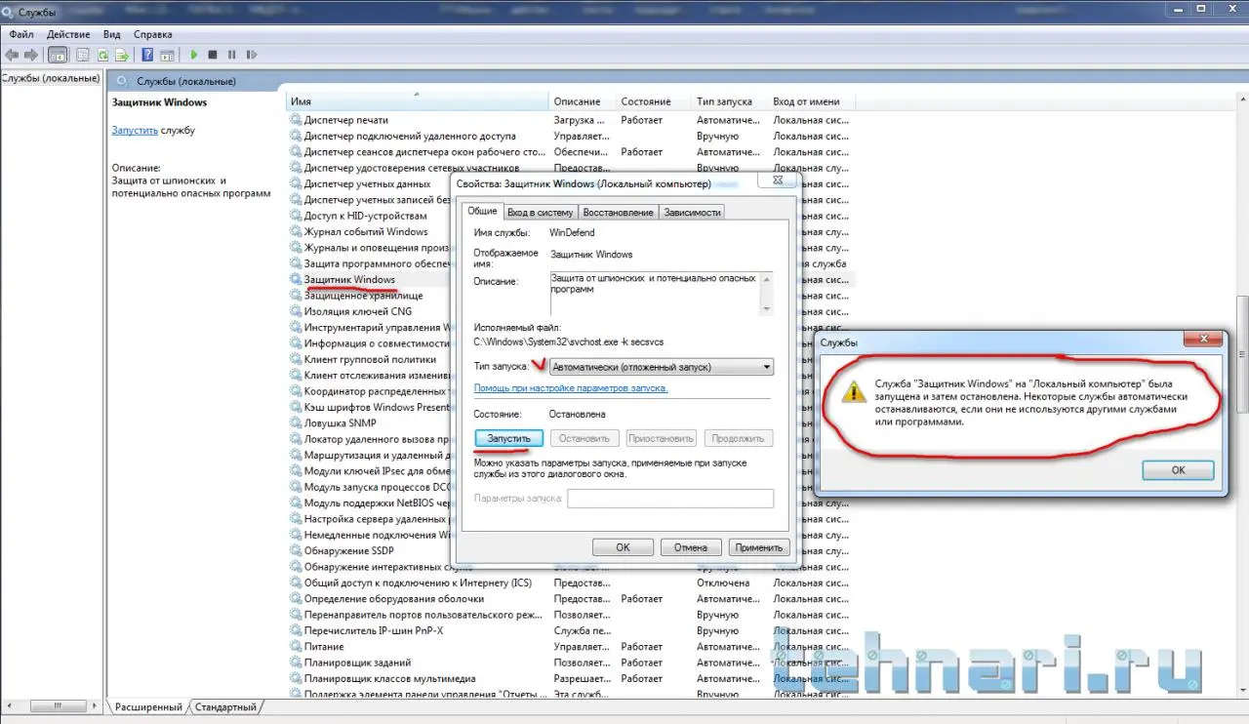Viewport: 1249px width, 724px height.
Task: Click the Применить button
Action: click(759, 547)
